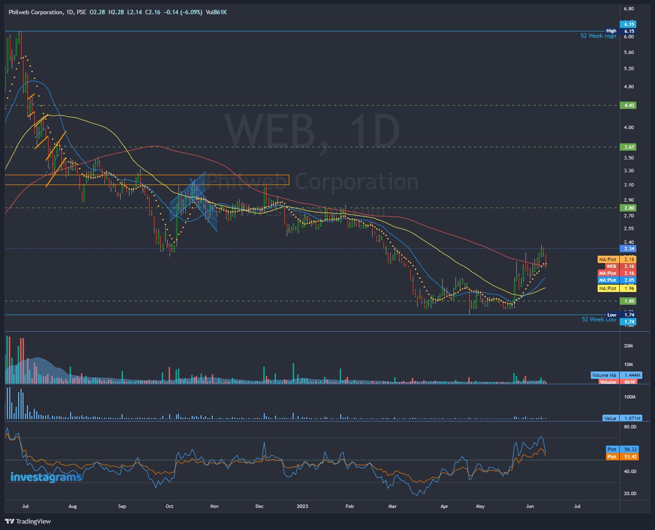The height and width of the screenshot is (530, 655).
Task: Click the 52 Week High text label
Action: point(598,36)
